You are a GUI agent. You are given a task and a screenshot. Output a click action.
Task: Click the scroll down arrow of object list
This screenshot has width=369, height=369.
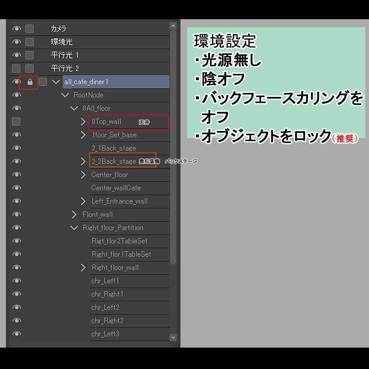pyautogui.click(x=173, y=338)
